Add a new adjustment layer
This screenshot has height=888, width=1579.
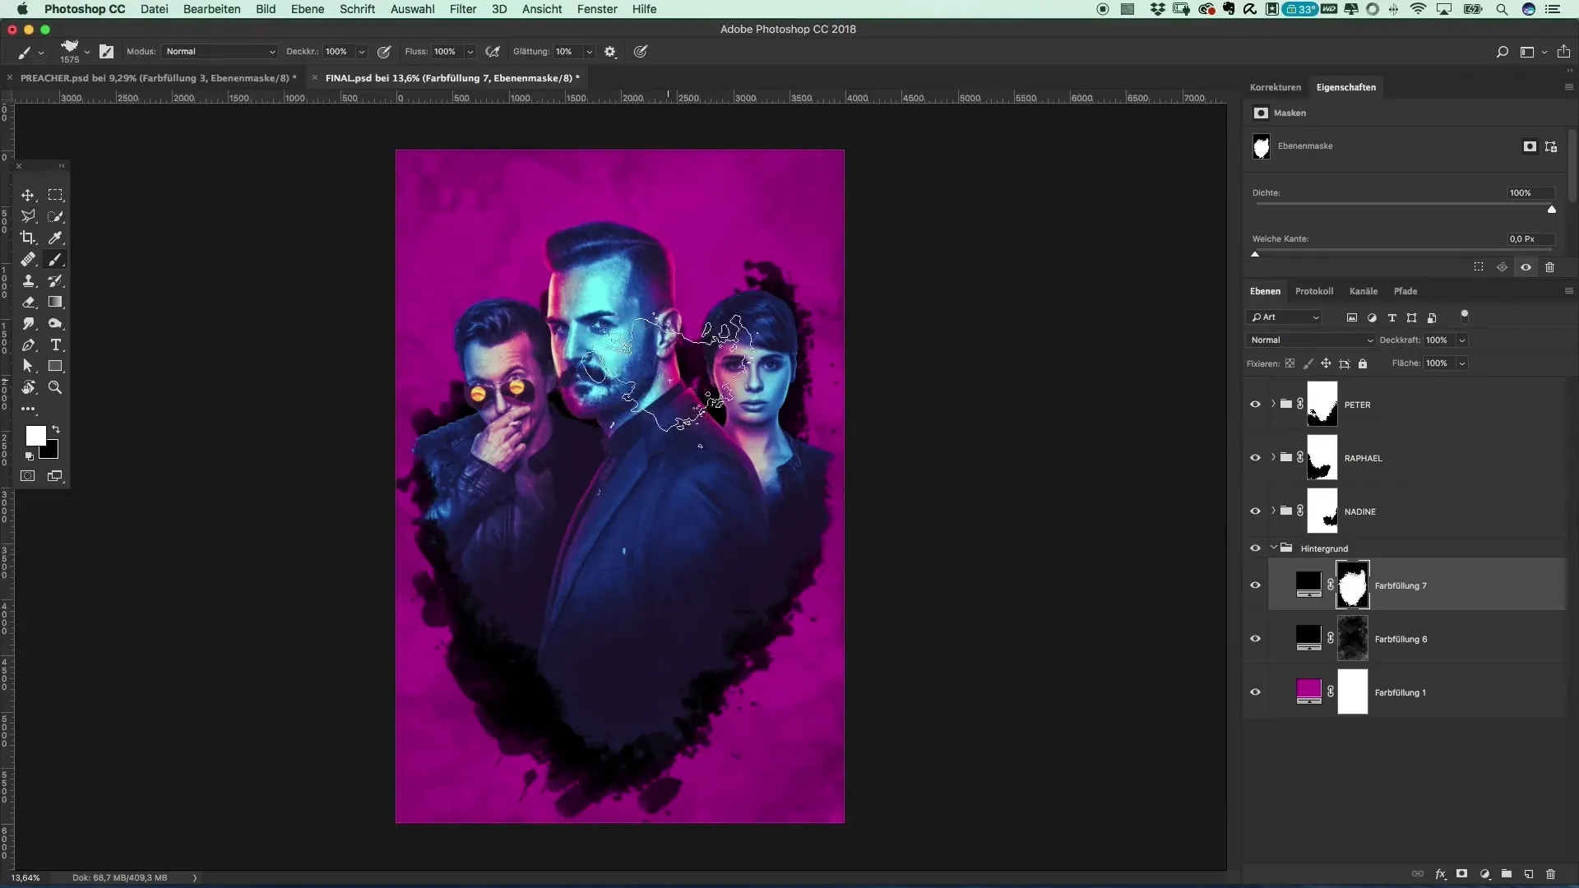tap(1485, 874)
